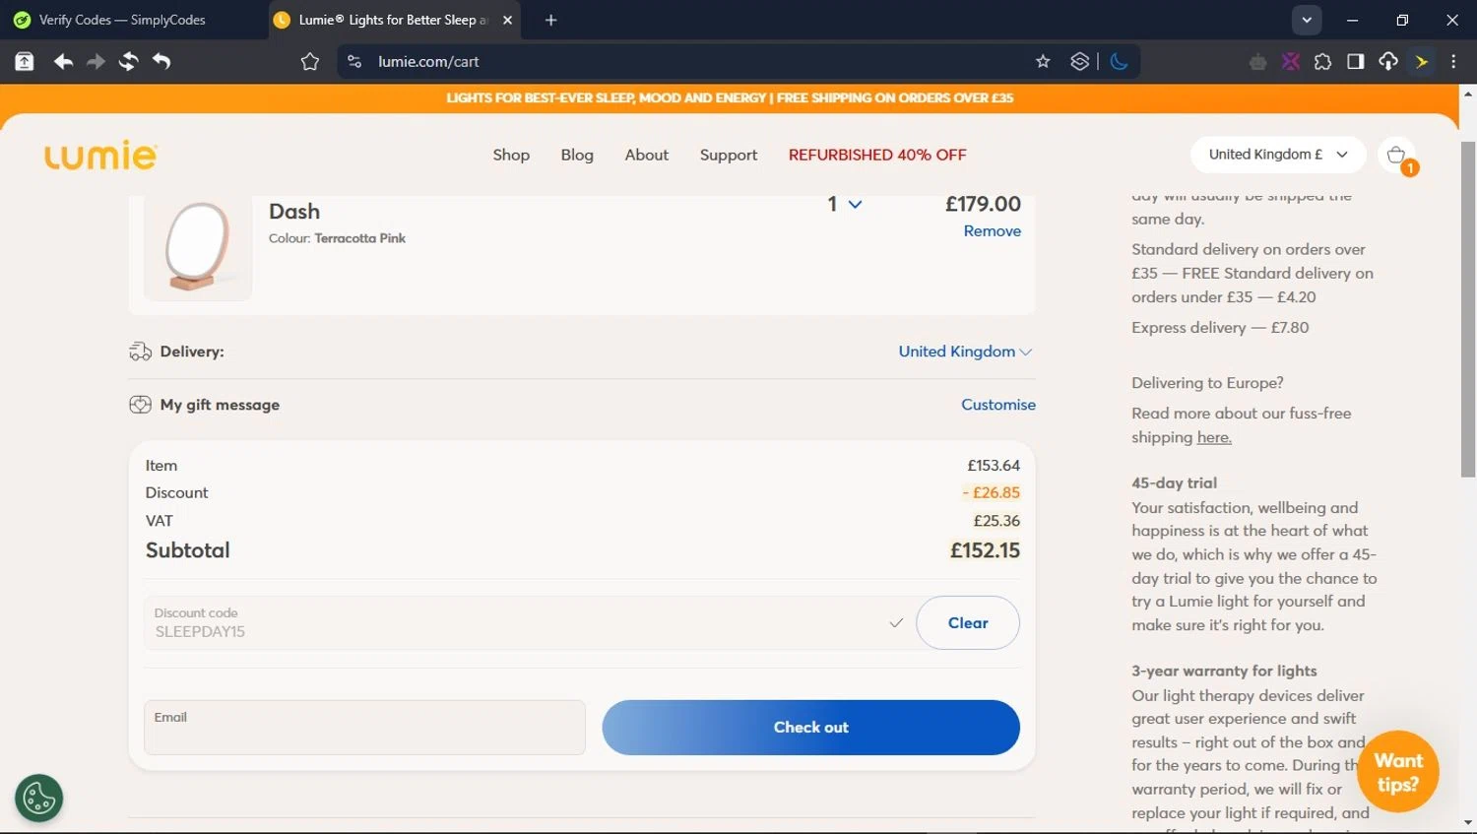1477x834 pixels.
Task: Click the Subtotal £152.15 amount
Action: pos(985,550)
